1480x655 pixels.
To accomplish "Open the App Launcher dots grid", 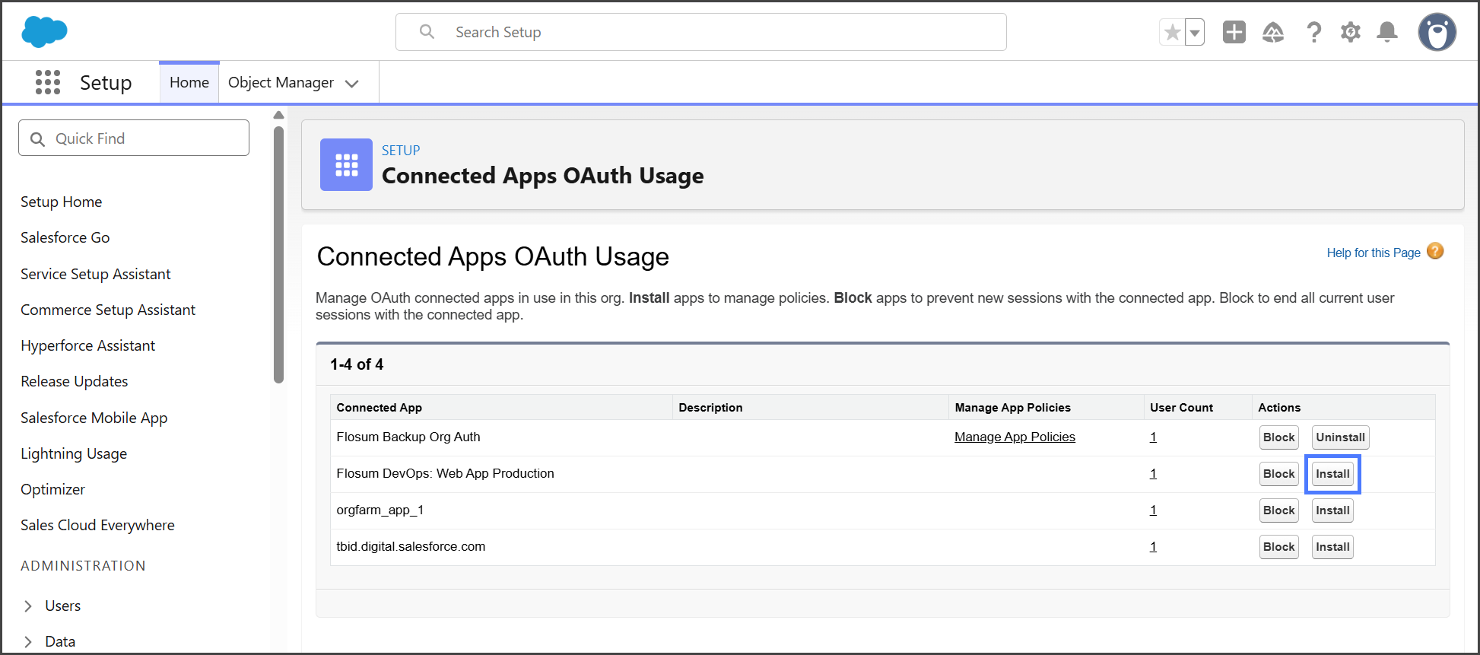I will pos(48,82).
